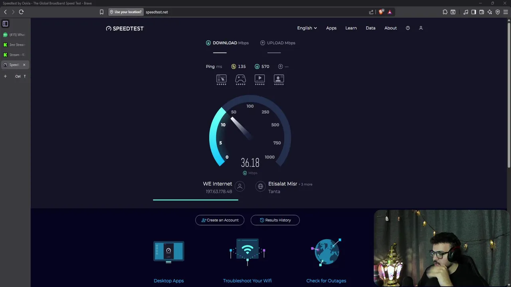Click the tab search icon
511x287 pixels.
453,12
